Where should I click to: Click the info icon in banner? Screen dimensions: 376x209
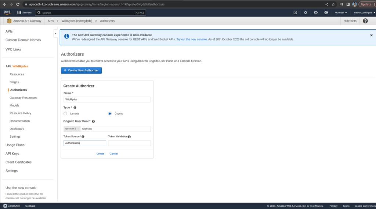[67, 36]
